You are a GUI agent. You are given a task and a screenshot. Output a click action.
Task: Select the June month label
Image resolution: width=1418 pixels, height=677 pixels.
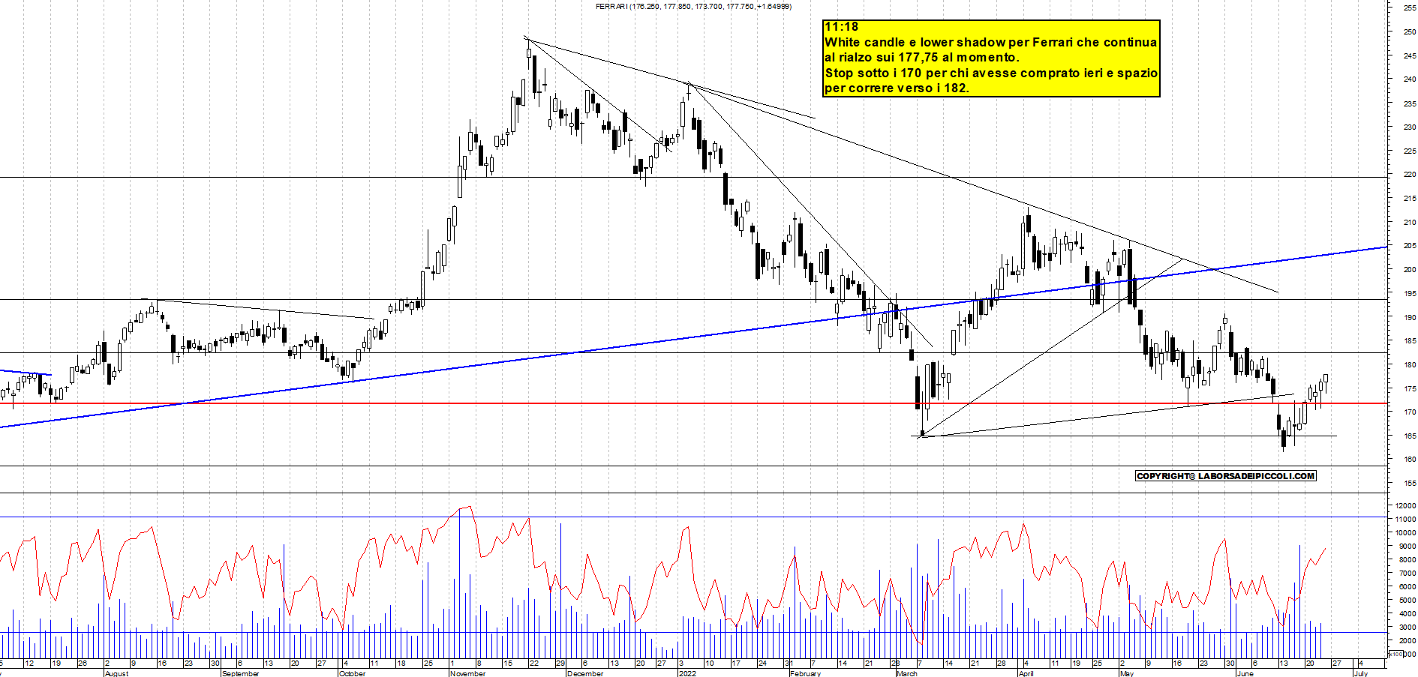click(x=1245, y=673)
